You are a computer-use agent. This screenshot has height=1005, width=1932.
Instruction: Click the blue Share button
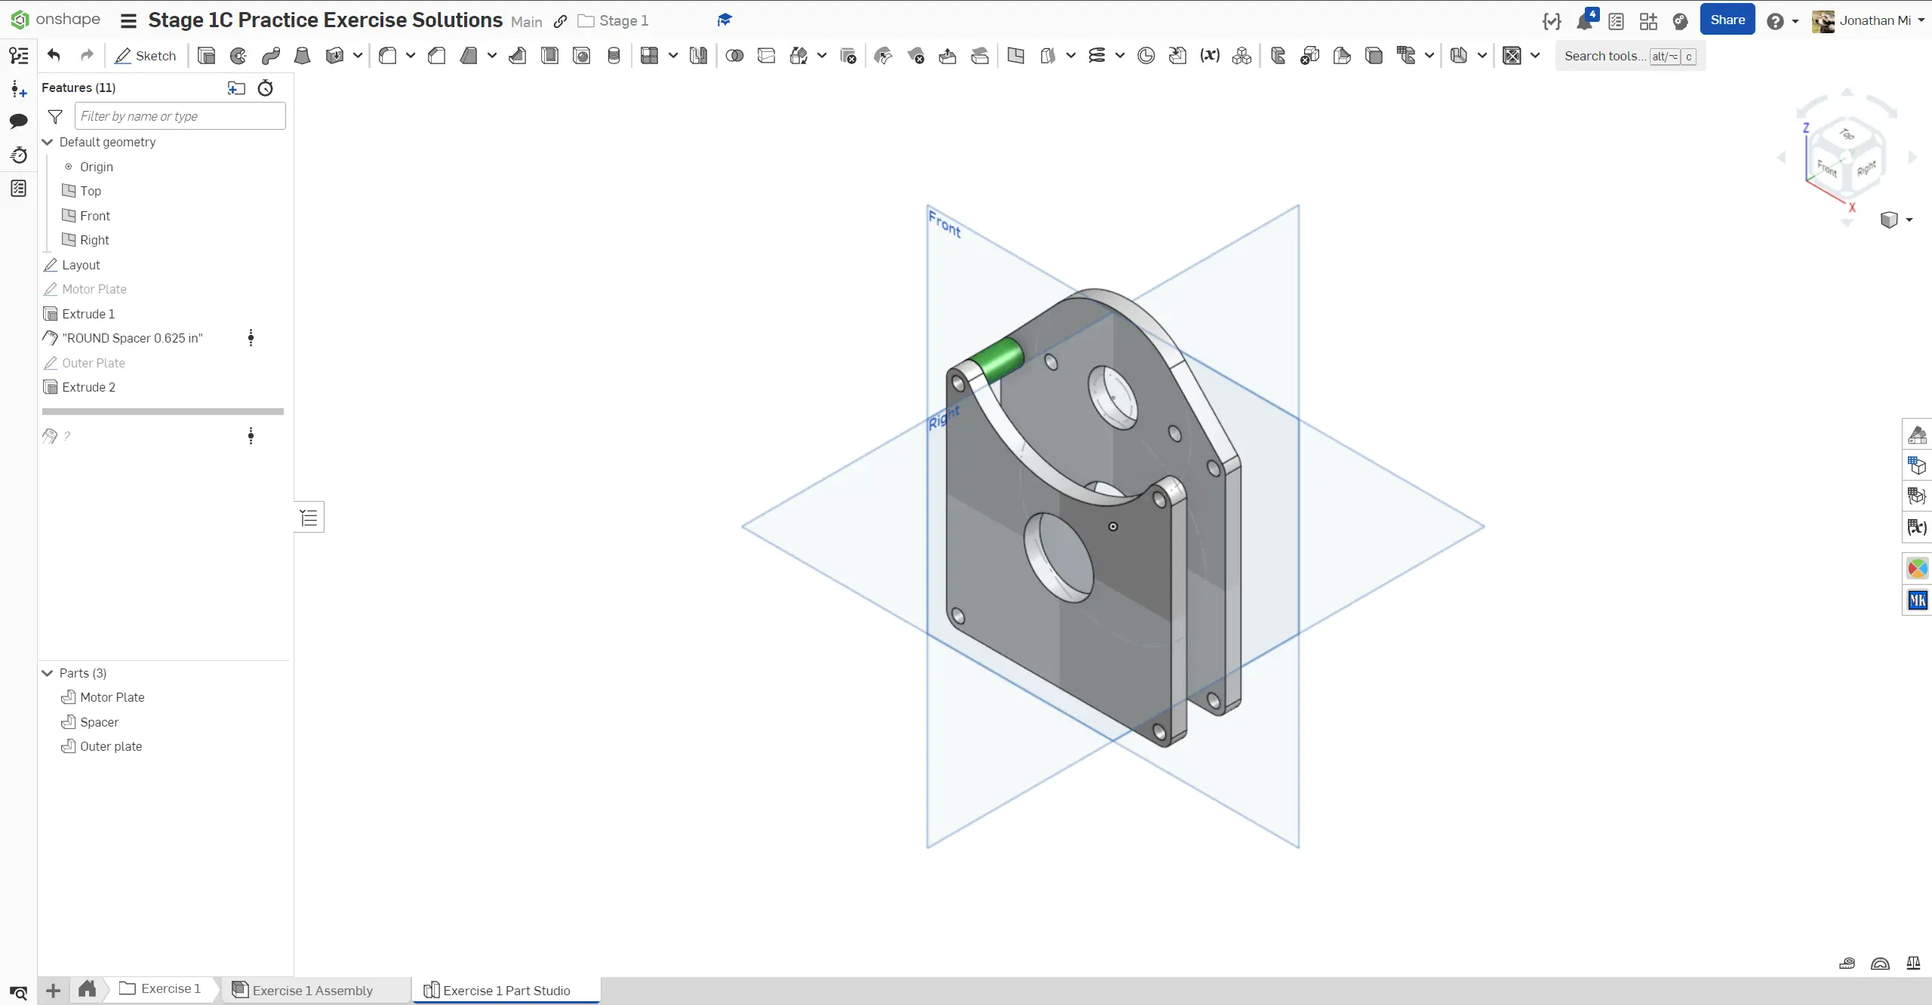click(x=1727, y=20)
